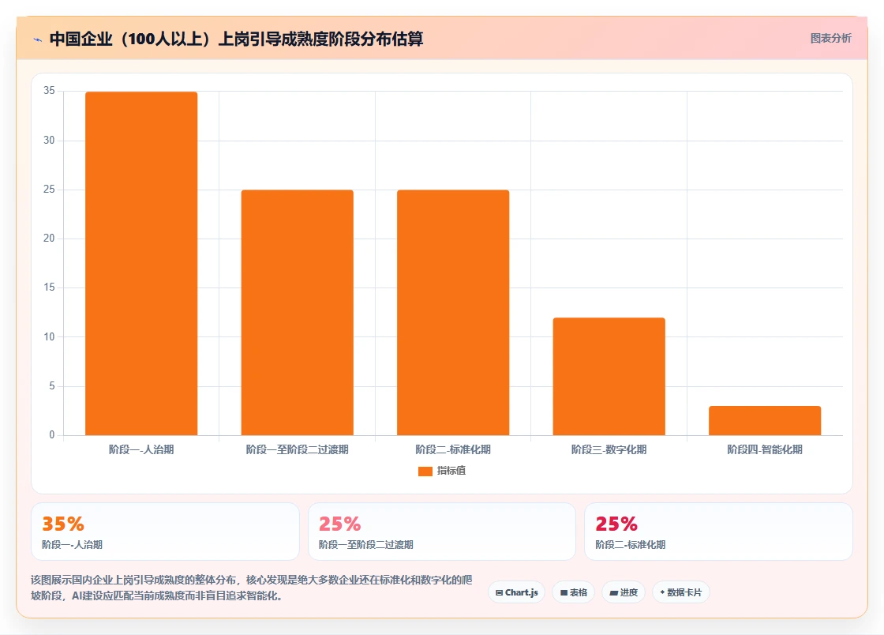Click the 指标值 legend text
The width and height of the screenshot is (884, 635).
click(x=451, y=471)
